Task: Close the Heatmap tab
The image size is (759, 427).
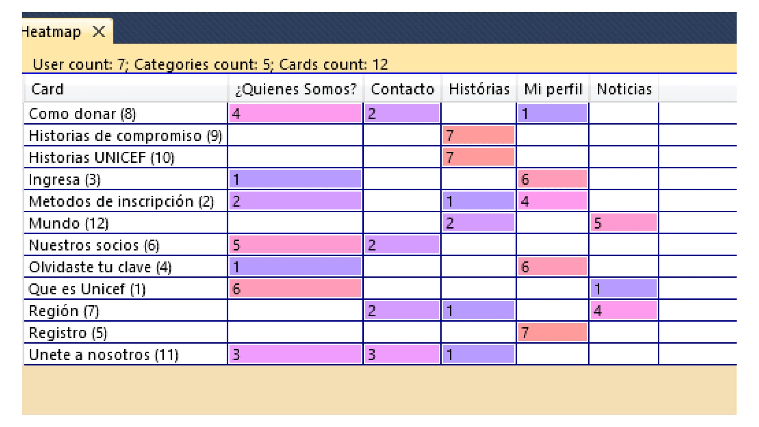Action: [99, 31]
